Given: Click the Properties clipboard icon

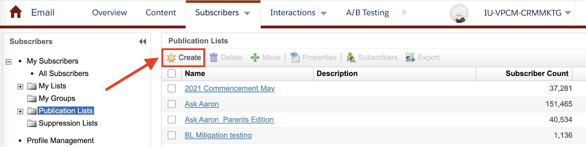Looking at the screenshot, I should click(295, 58).
